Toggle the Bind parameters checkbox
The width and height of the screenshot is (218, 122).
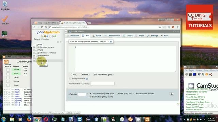click(70, 79)
